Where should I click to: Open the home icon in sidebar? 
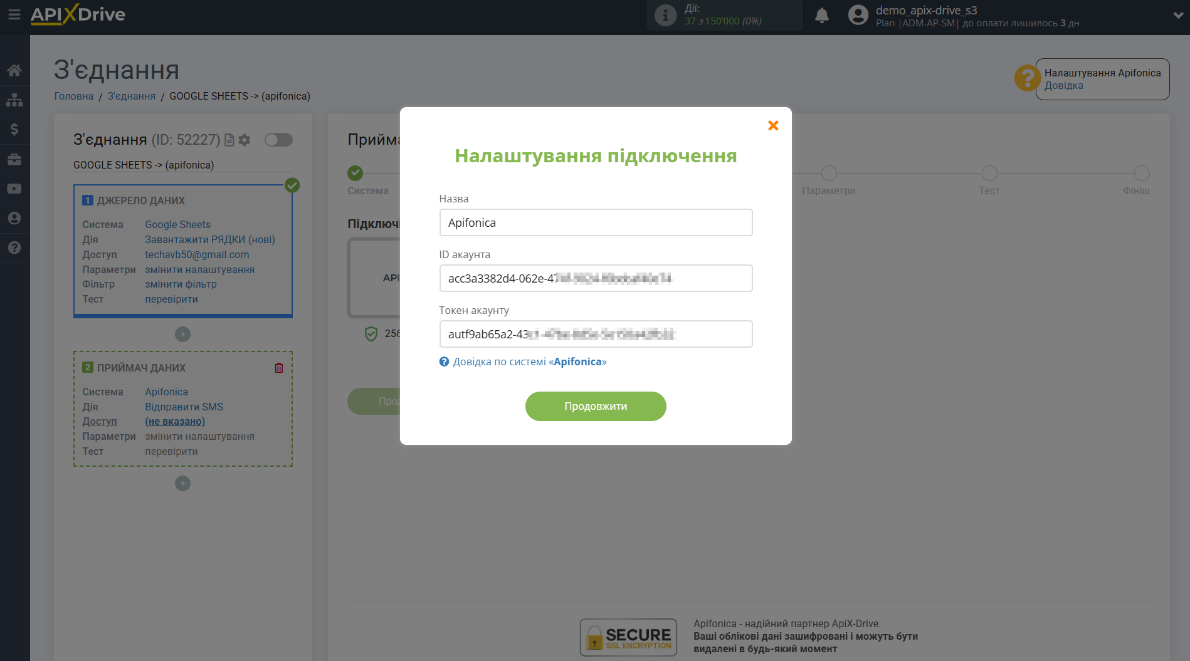14,70
